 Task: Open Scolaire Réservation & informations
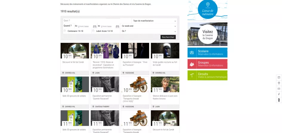click(x=207, y=53)
